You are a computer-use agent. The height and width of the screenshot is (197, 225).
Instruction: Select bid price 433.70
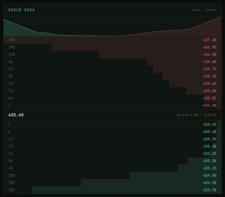click(210, 190)
